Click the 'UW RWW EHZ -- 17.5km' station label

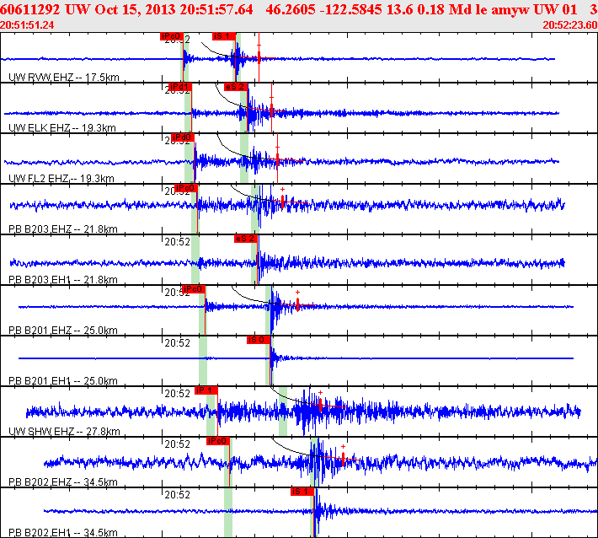coord(64,78)
